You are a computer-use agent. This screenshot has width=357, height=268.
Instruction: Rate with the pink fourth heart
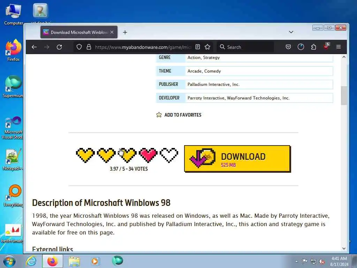148,155
